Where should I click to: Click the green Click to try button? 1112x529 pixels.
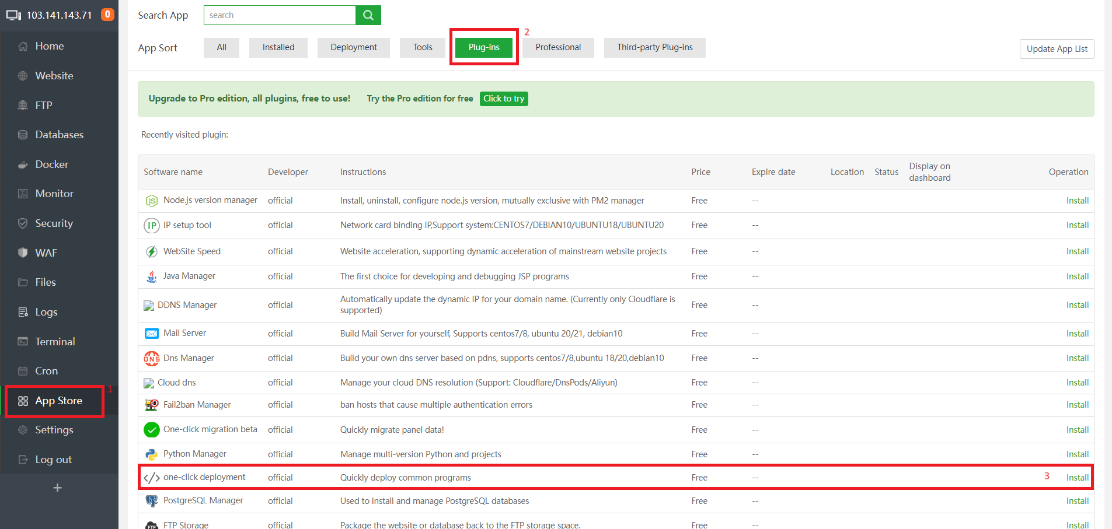(504, 99)
